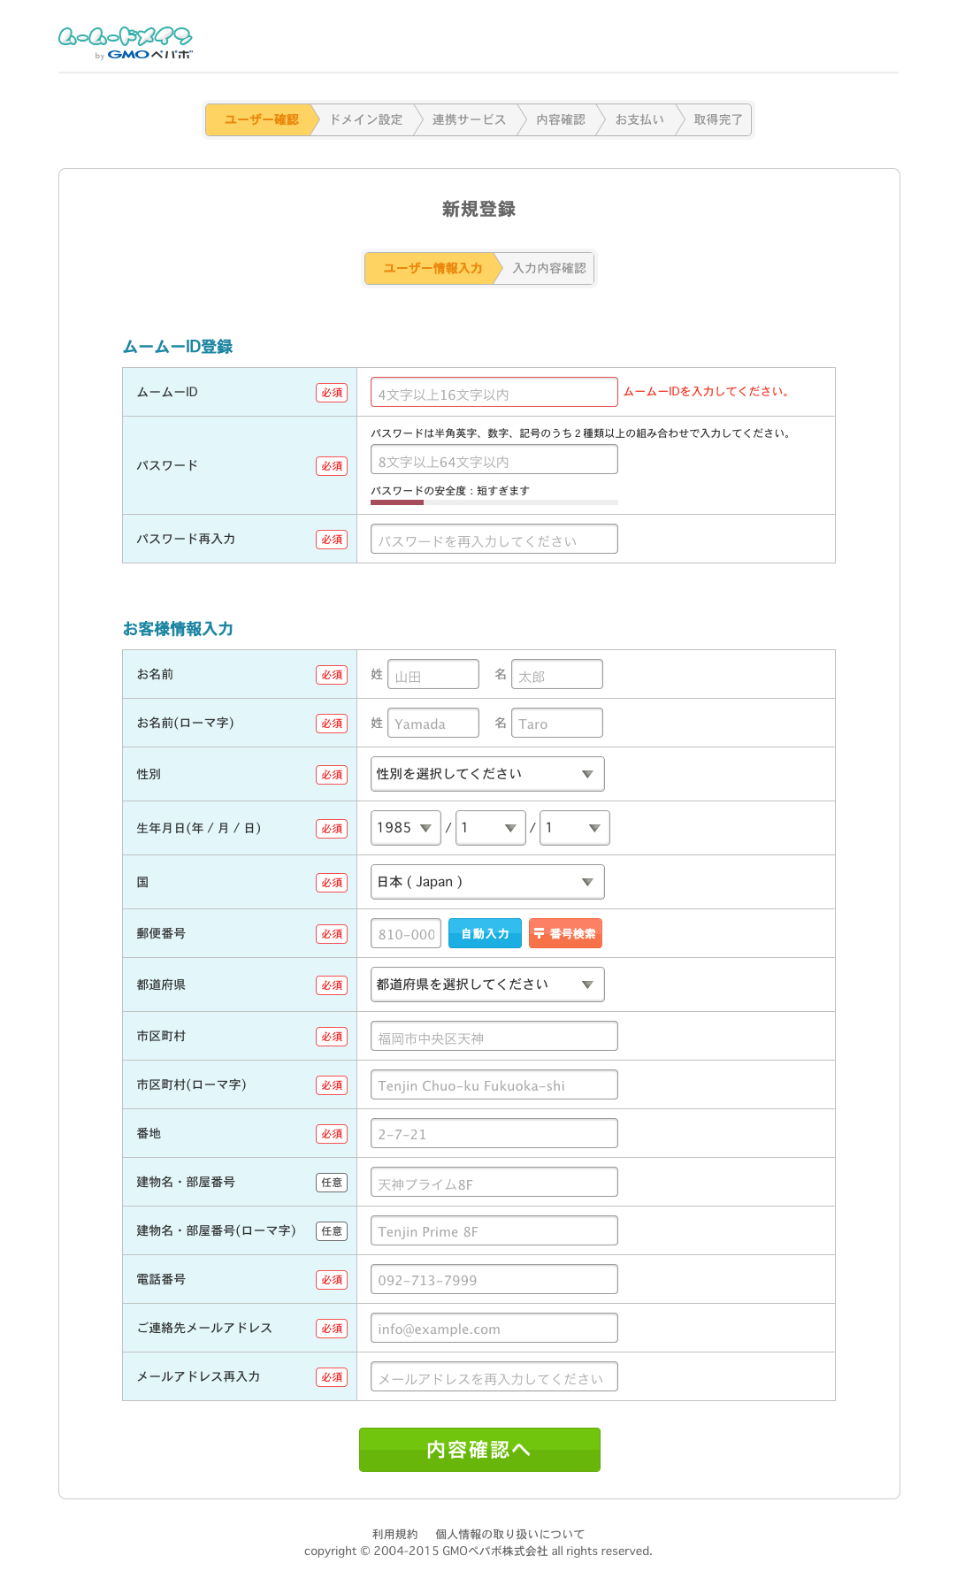
Task: Select the ユーザー確認 step tab
Action: click(261, 119)
